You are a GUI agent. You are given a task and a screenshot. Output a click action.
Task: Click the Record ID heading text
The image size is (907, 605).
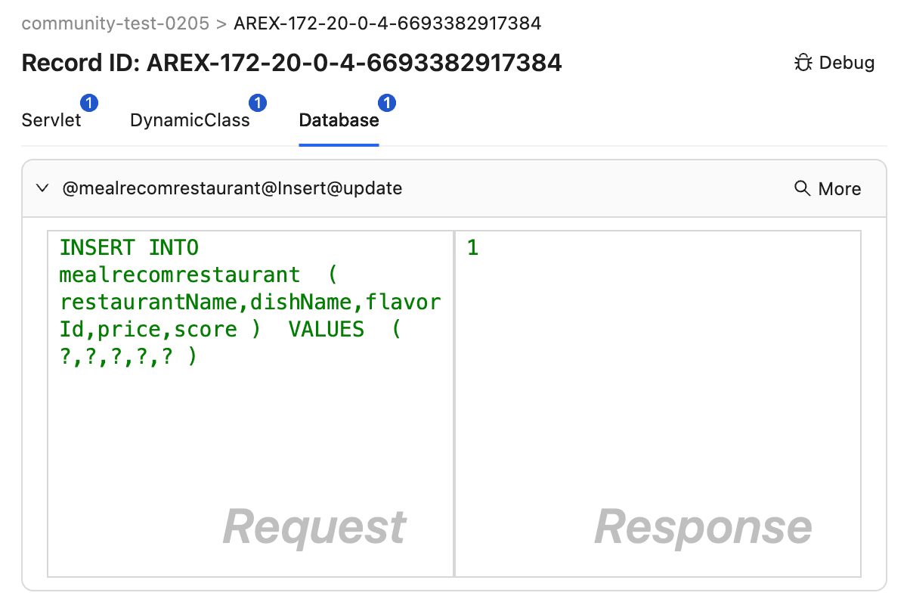pyautogui.click(x=292, y=63)
